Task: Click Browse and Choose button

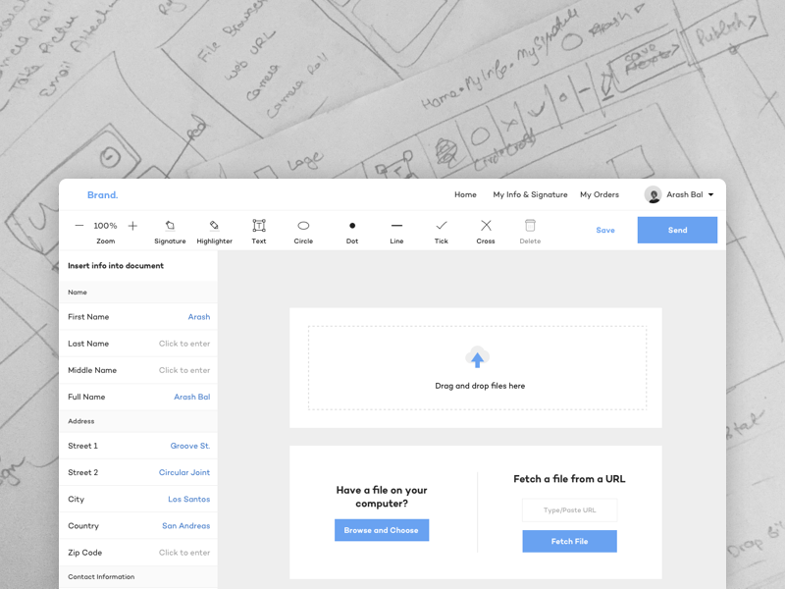Action: (x=382, y=530)
